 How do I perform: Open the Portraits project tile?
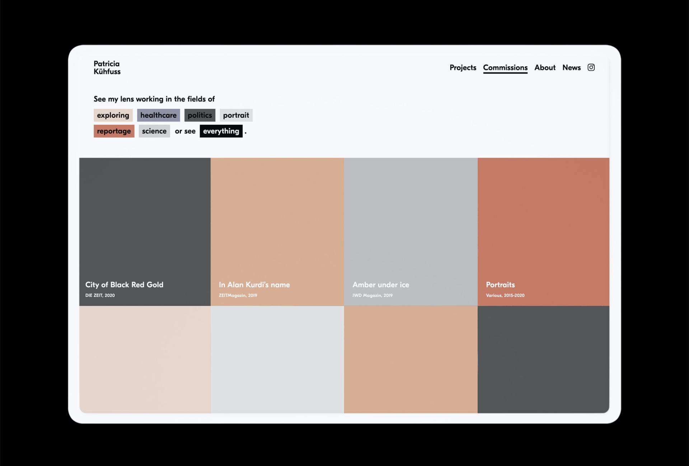(x=543, y=232)
